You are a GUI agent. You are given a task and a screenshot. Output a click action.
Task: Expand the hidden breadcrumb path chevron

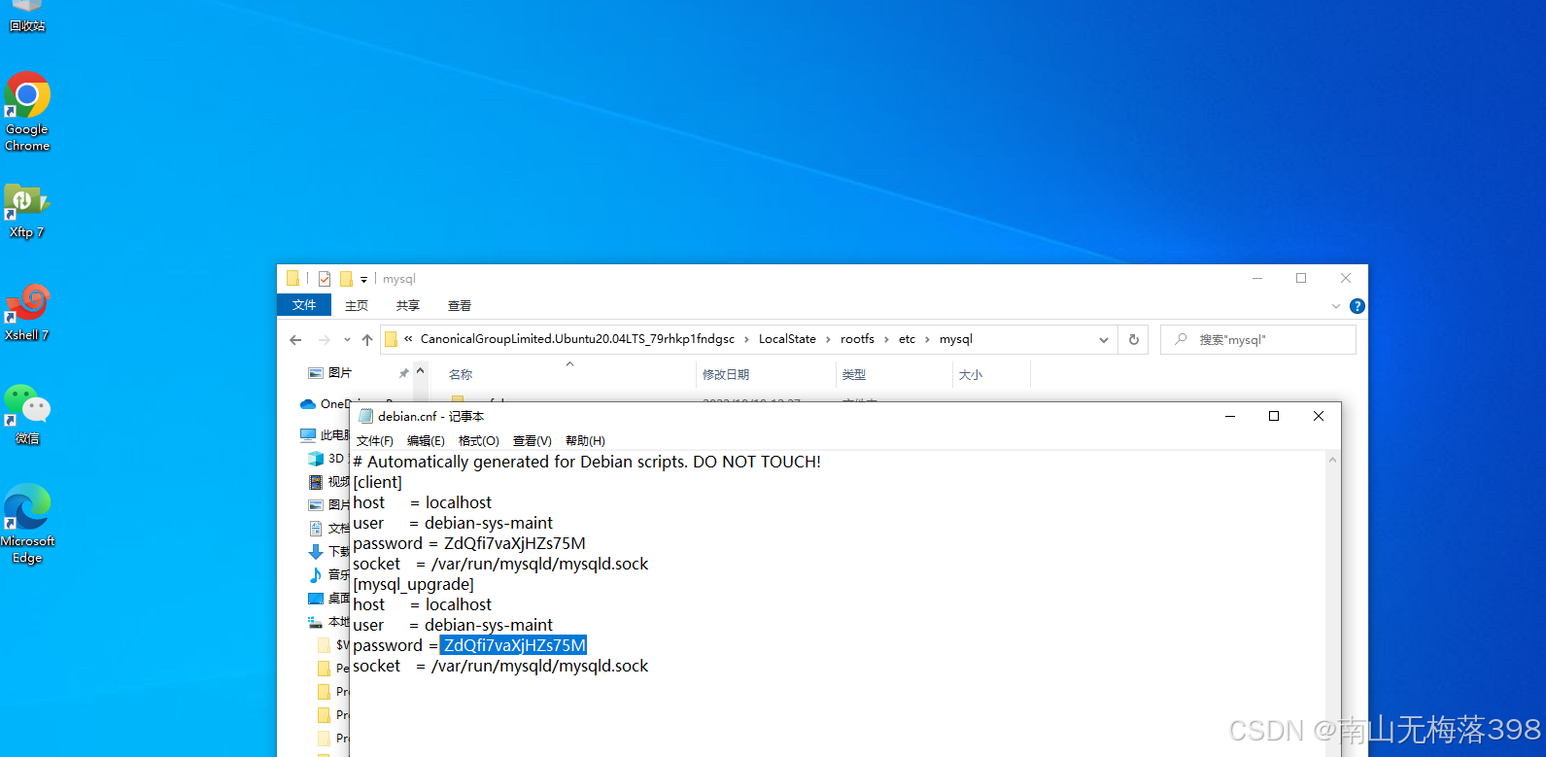pyautogui.click(x=408, y=339)
